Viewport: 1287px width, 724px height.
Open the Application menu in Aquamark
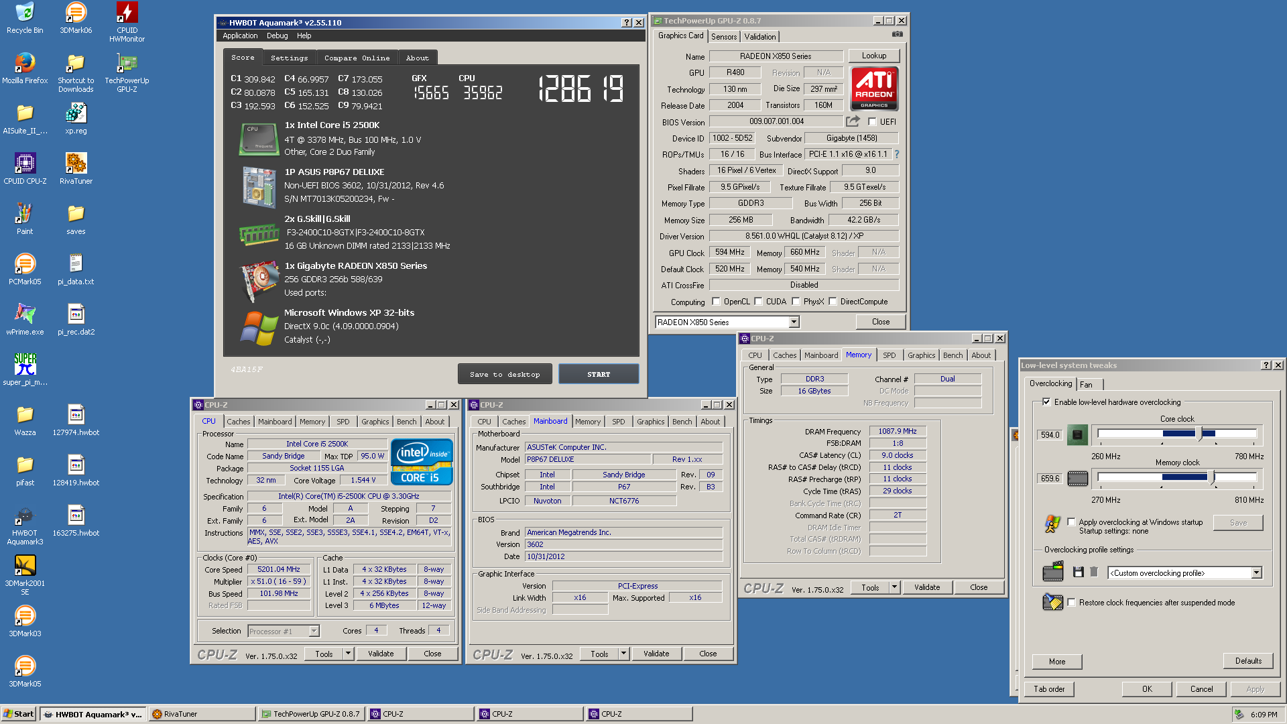point(240,36)
